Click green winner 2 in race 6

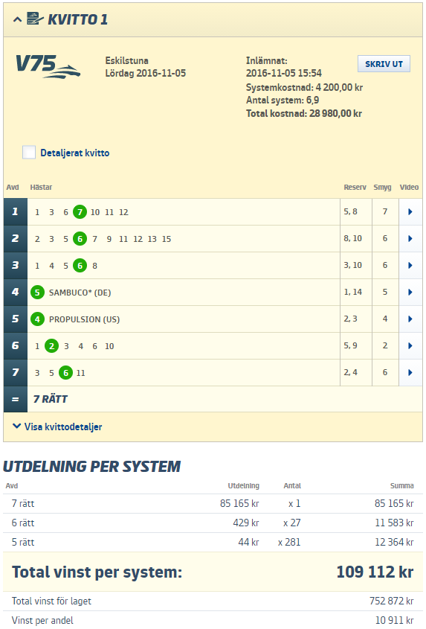pyautogui.click(x=51, y=346)
